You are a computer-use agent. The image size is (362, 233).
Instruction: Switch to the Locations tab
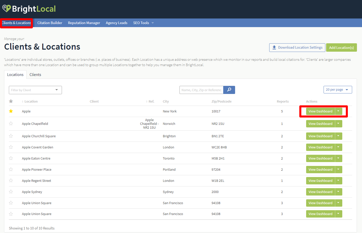click(15, 75)
